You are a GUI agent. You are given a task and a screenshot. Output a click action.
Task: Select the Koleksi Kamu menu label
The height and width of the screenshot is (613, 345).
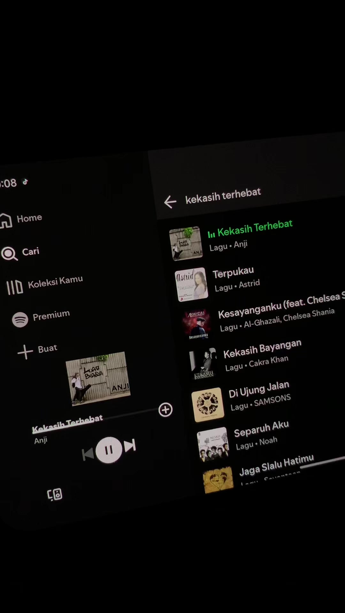(x=55, y=282)
